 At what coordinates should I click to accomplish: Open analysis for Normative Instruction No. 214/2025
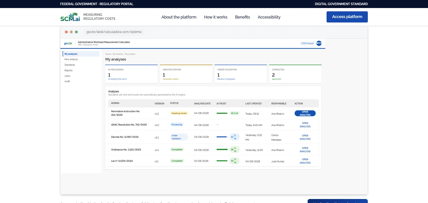tap(305, 113)
